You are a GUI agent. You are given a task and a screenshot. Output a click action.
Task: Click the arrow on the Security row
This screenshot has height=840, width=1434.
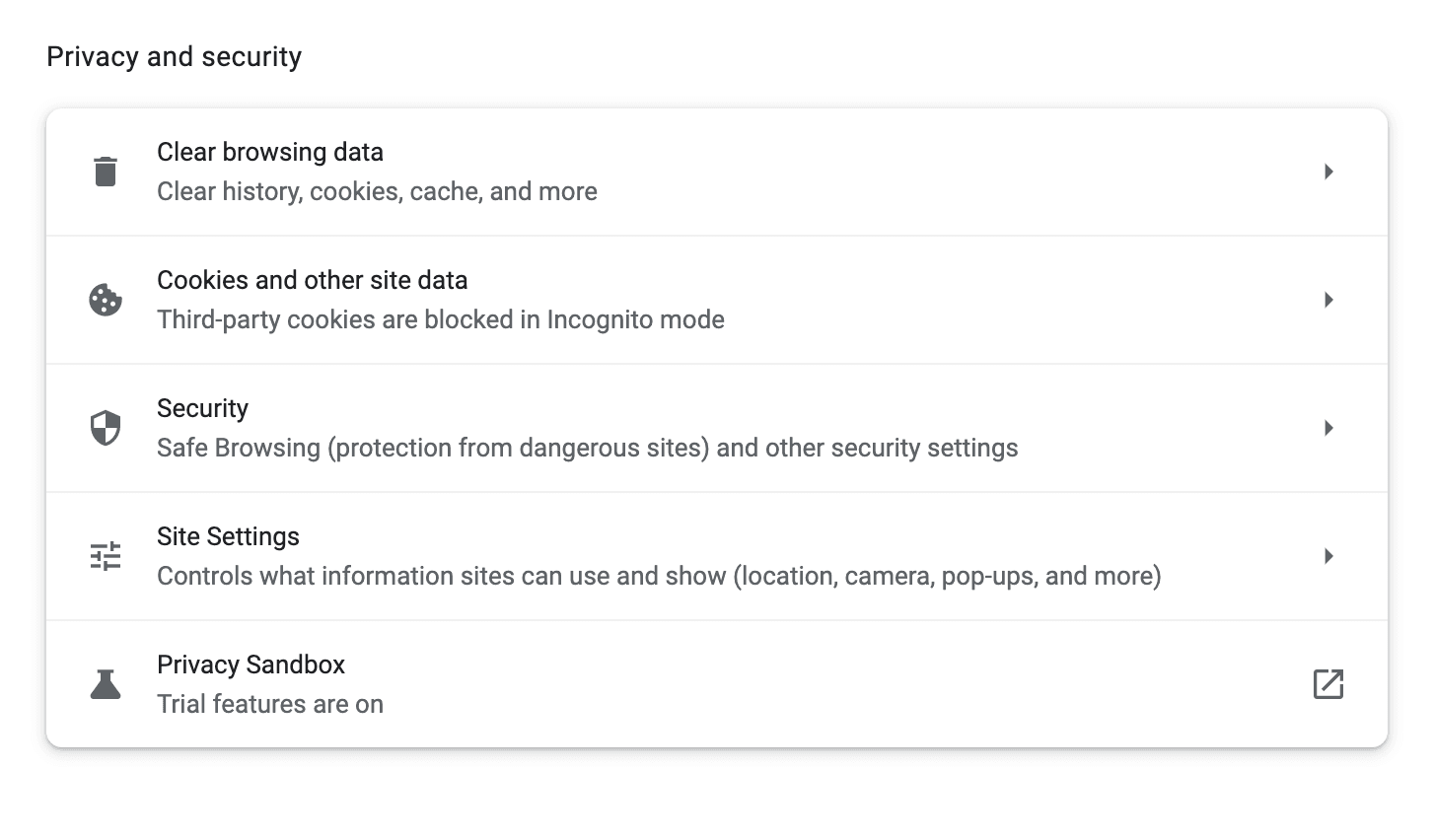coord(1328,428)
